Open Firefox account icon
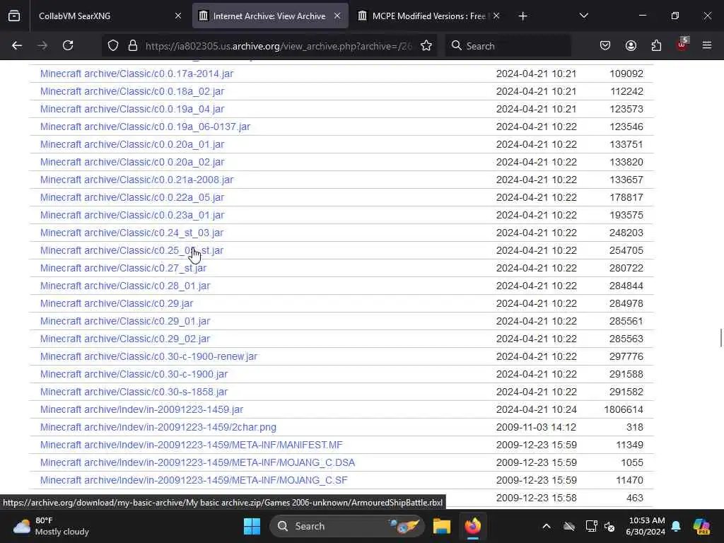724x543 pixels. tap(631, 46)
